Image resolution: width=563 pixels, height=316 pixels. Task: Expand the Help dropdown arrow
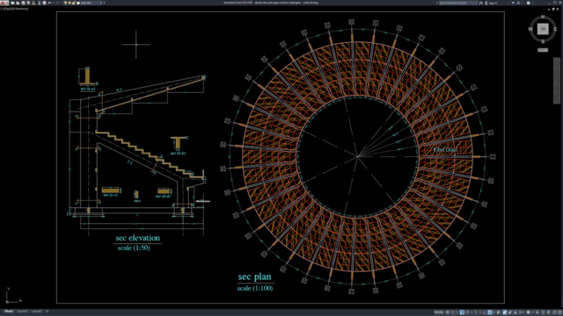[532, 3]
